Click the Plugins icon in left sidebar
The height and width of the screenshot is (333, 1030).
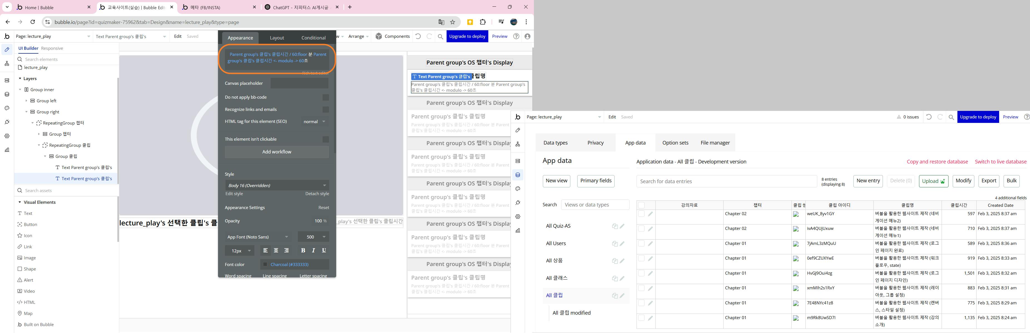[x=7, y=122]
